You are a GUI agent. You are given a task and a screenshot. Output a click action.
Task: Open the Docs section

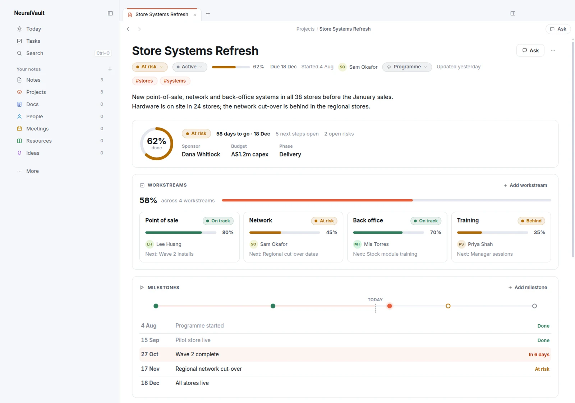tap(64, 104)
